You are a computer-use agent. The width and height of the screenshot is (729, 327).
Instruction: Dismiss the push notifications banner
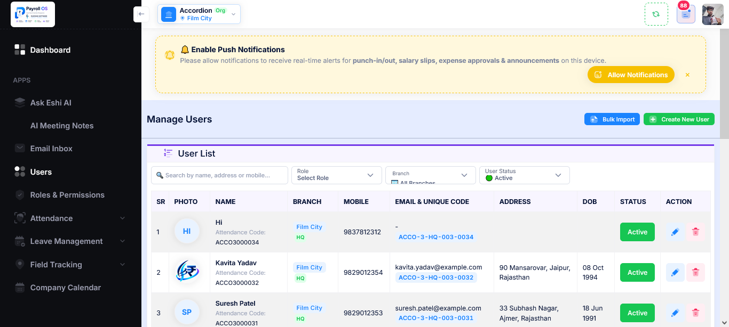click(x=687, y=75)
